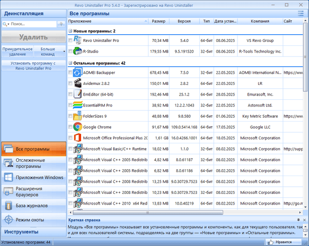Collapse the 'Новые программы: 2' group
The image size is (309, 246).
point(70,31)
